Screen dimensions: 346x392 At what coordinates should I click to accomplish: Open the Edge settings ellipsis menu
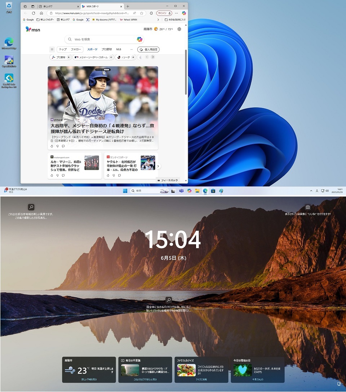tap(177, 13)
